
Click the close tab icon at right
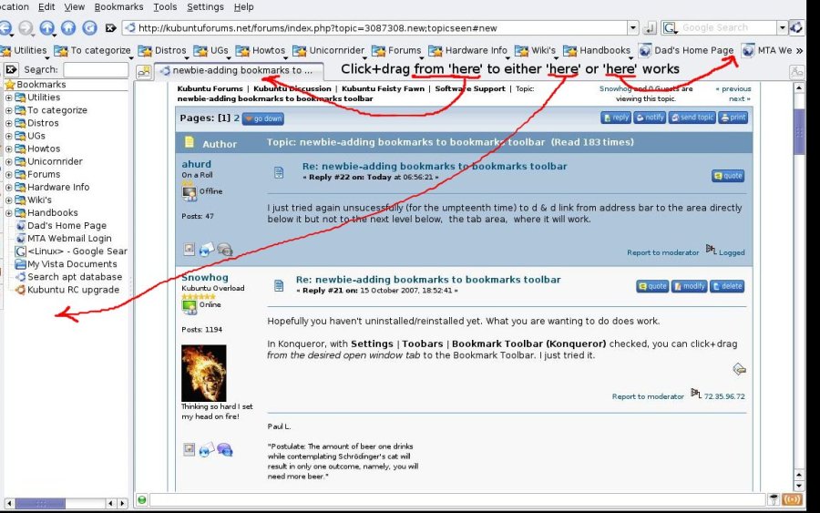tap(796, 72)
